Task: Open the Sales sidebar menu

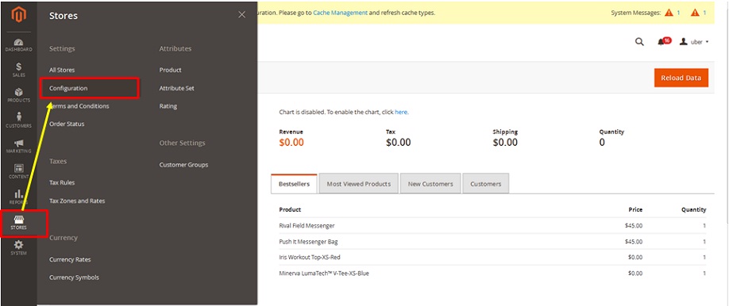Action: [x=18, y=70]
